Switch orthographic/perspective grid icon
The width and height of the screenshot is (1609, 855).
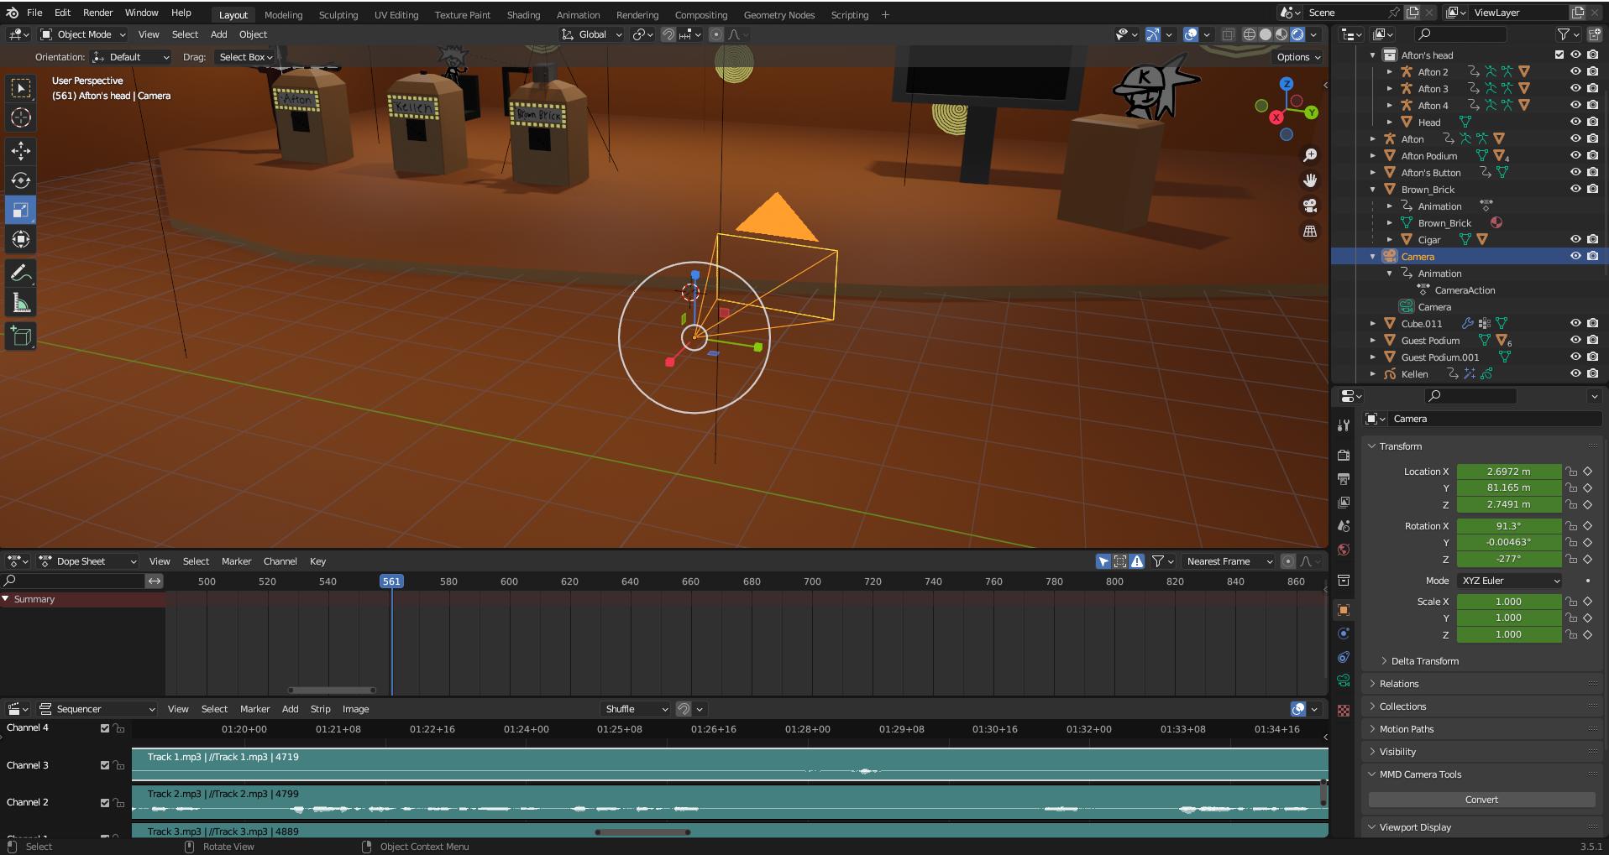tap(1309, 231)
